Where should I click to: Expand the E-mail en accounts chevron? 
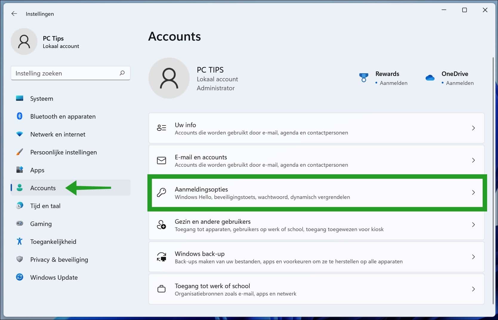point(474,160)
